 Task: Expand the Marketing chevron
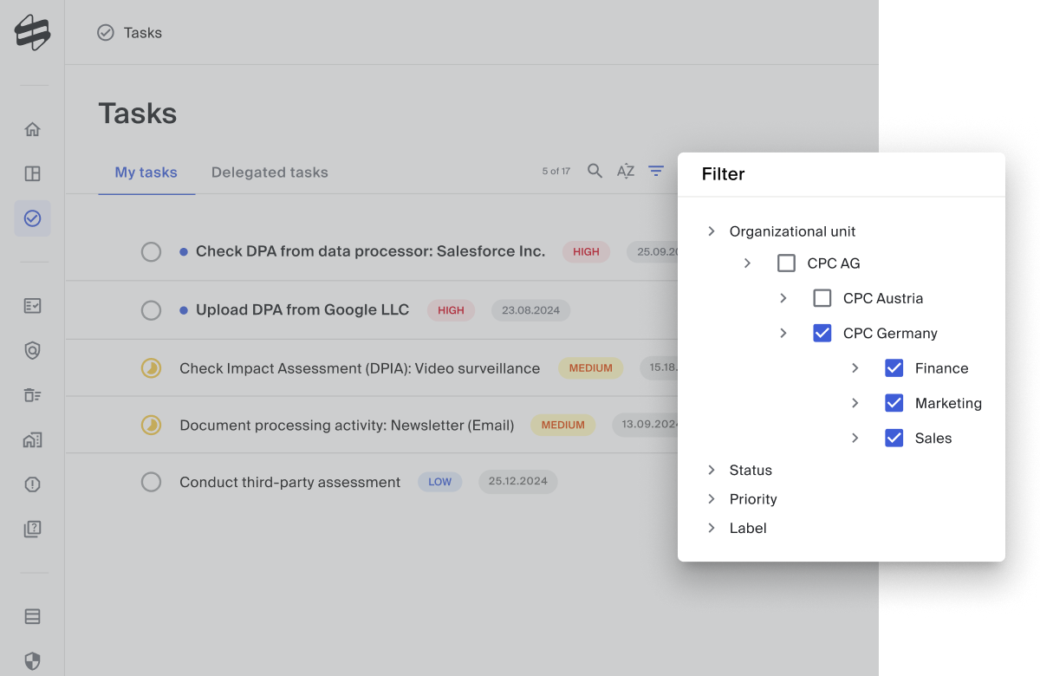[x=855, y=403]
